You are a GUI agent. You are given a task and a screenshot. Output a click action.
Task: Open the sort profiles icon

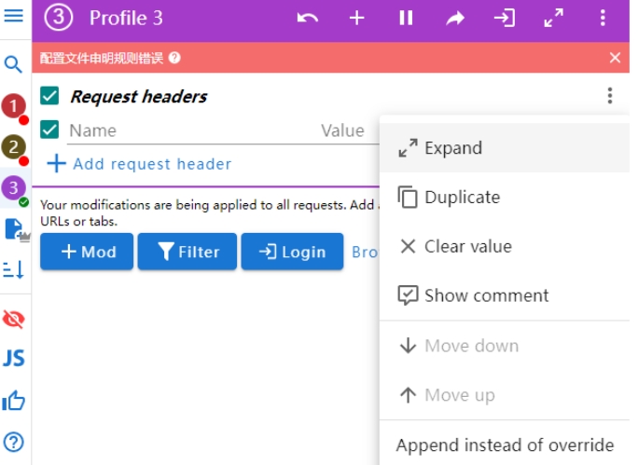(x=14, y=270)
